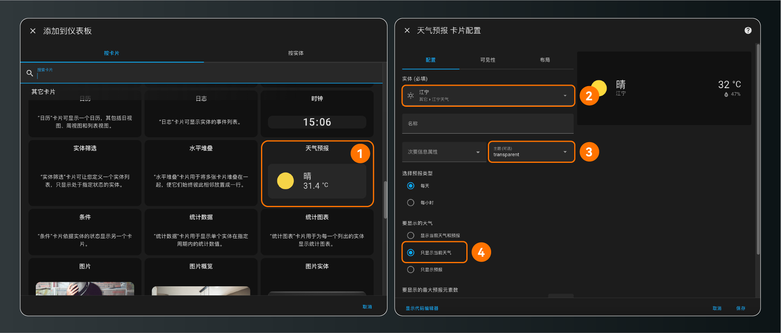This screenshot has width=781, height=333.
Task: Click the search magnifier icon
Action: 30,73
